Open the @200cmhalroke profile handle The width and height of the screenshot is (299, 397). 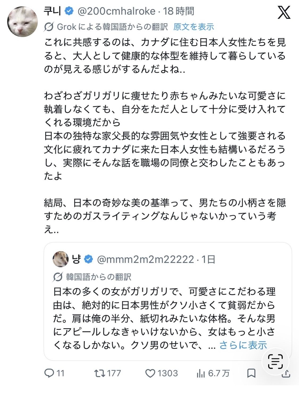pos(116,11)
